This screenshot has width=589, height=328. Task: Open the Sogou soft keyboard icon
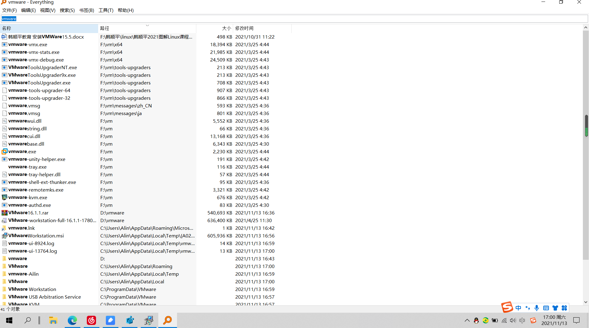(x=546, y=308)
